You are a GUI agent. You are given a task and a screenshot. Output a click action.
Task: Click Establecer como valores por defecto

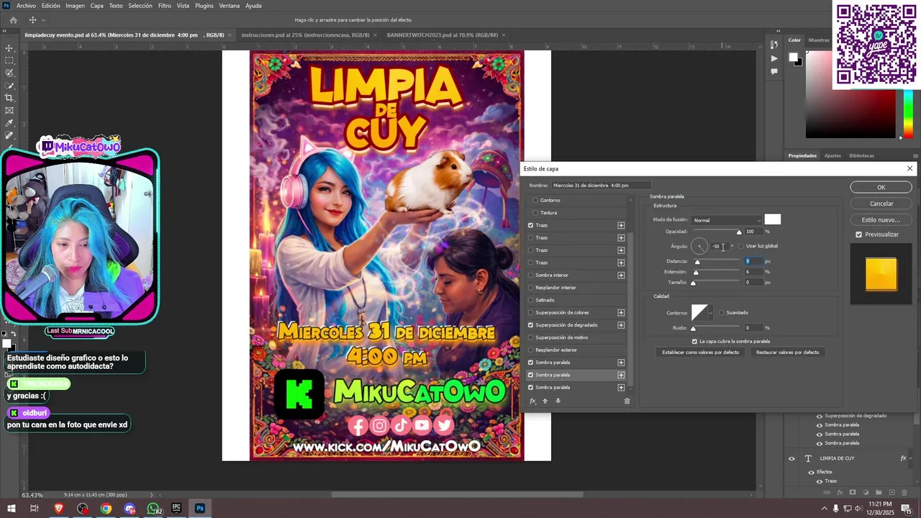pyautogui.click(x=700, y=353)
